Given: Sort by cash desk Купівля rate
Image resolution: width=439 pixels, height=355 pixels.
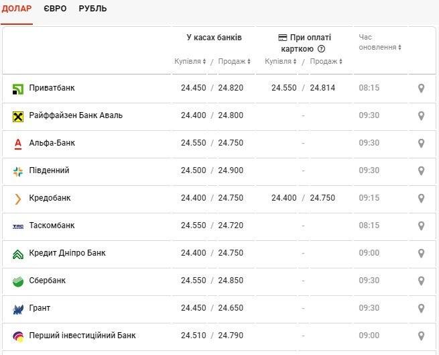Looking at the screenshot, I should pos(190,61).
